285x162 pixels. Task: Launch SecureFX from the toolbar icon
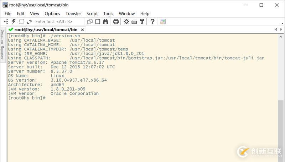click(x=163, y=22)
